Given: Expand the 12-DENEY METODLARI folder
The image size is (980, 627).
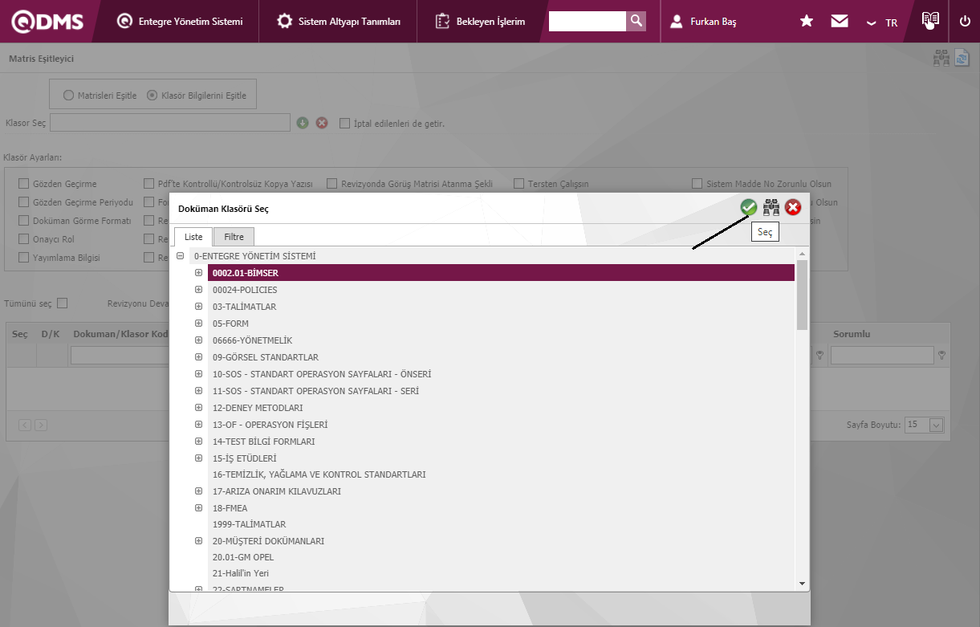Looking at the screenshot, I should 198,408.
